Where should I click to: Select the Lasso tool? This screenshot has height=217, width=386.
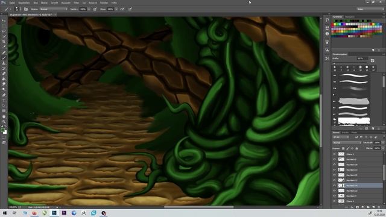[4, 31]
